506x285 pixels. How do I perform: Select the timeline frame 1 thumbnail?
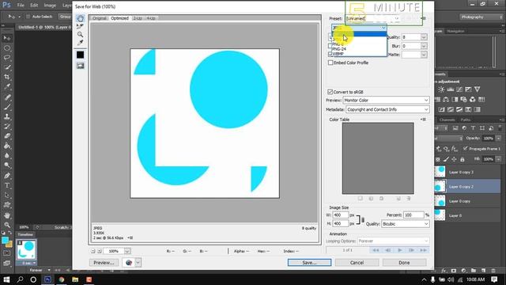(26, 249)
